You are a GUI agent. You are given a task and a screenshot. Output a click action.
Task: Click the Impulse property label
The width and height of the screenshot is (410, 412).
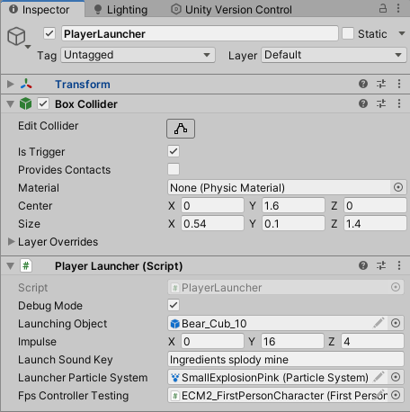(x=37, y=342)
